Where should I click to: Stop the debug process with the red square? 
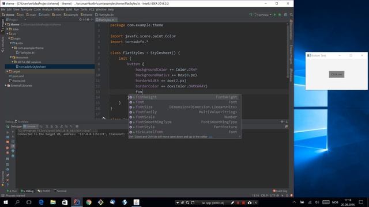tap(7, 142)
